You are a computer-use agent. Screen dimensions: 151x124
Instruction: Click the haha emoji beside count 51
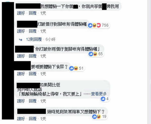(76, 68)
